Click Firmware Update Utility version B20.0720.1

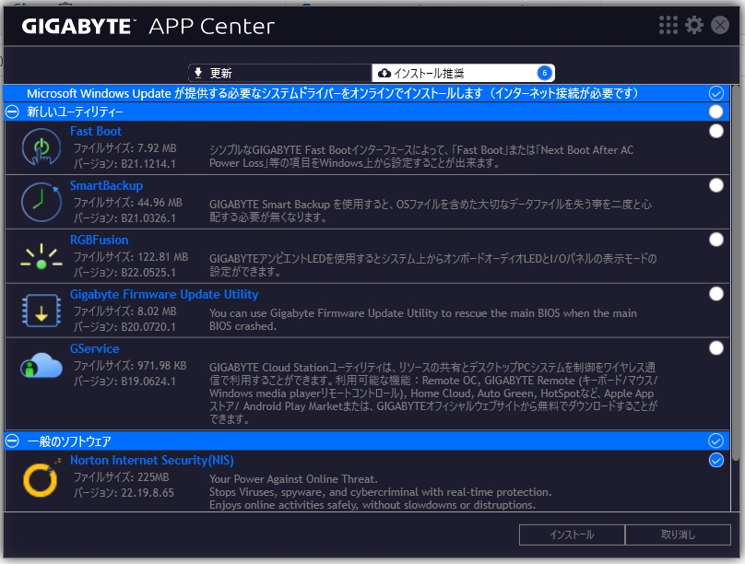[124, 327]
